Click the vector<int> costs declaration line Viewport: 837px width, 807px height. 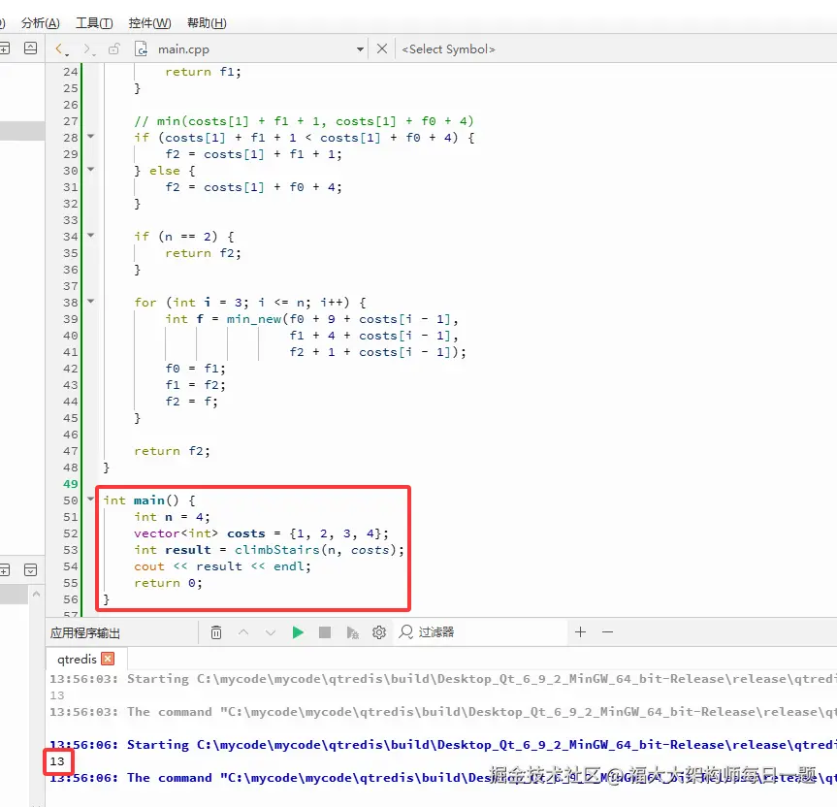click(x=261, y=533)
